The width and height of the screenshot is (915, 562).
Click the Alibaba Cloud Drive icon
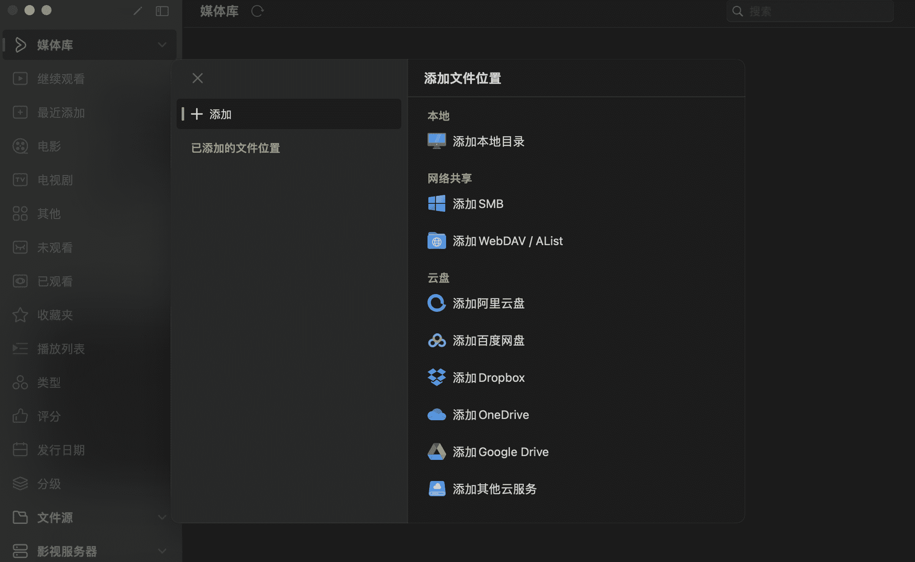click(x=436, y=303)
